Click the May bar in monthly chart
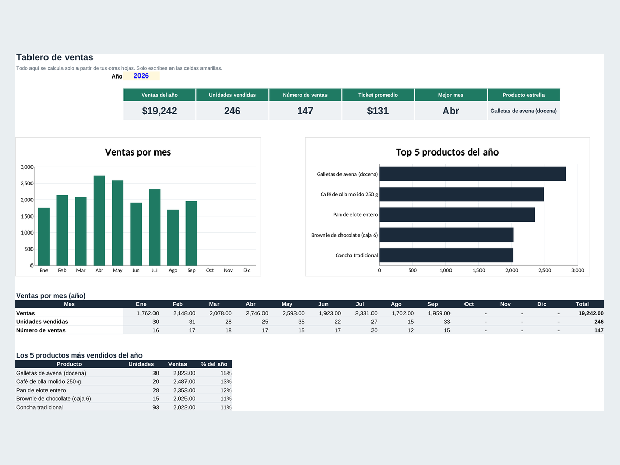 (118, 223)
